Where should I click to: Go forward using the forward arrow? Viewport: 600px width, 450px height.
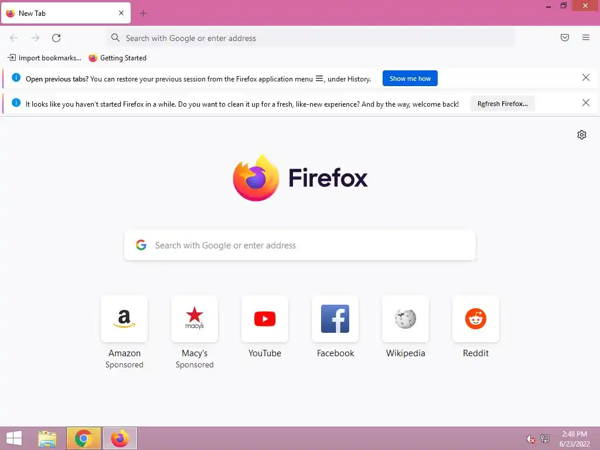coord(35,38)
